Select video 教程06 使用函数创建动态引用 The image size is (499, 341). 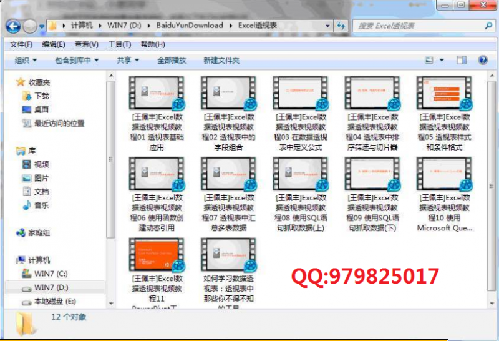coord(157,194)
